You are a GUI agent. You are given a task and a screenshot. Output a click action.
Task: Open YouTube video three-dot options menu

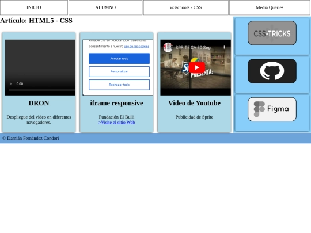click(x=224, y=48)
